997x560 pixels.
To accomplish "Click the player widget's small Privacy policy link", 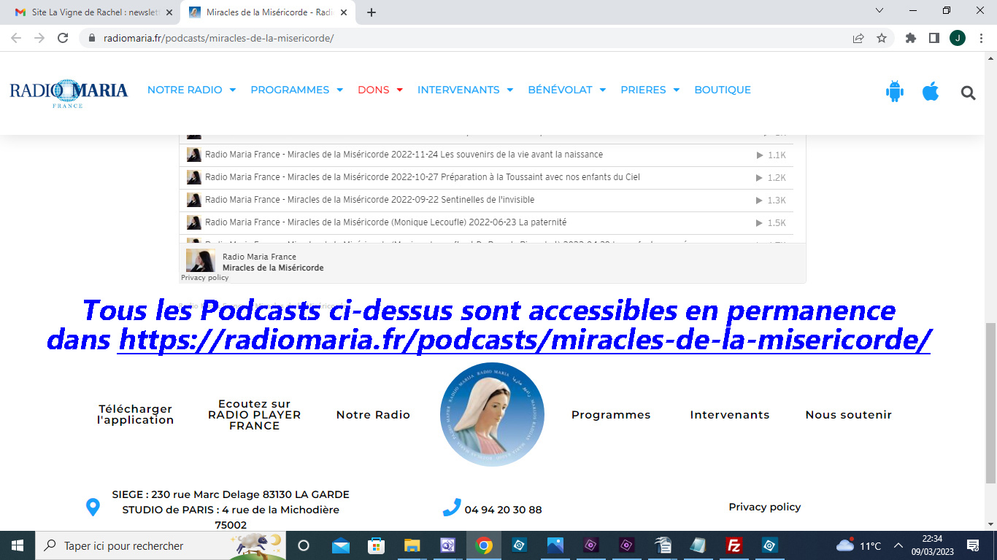I will click(x=204, y=278).
